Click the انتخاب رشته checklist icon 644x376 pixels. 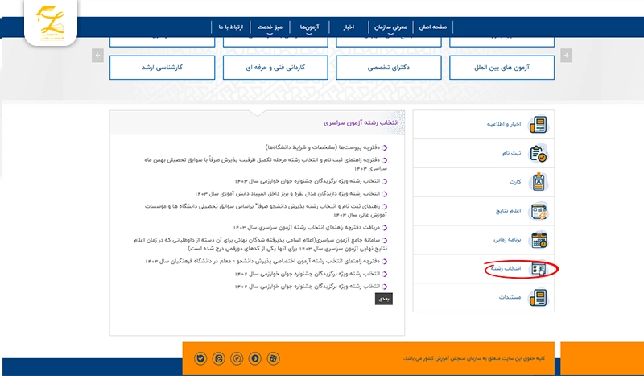539,269
